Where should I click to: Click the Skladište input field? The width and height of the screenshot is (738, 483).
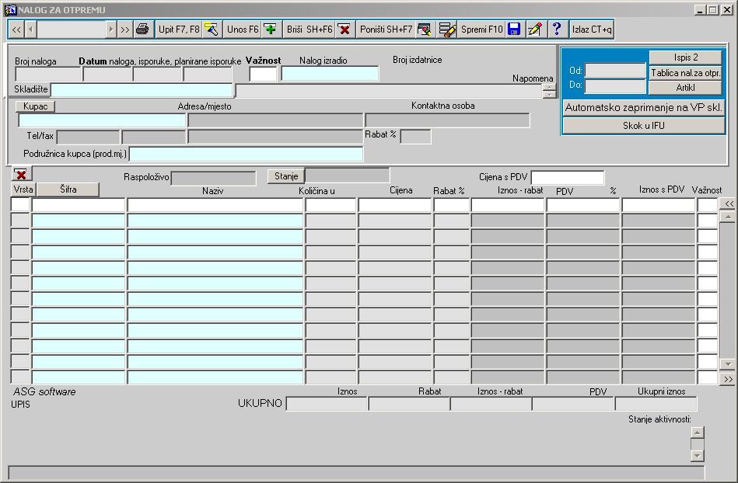[142, 90]
